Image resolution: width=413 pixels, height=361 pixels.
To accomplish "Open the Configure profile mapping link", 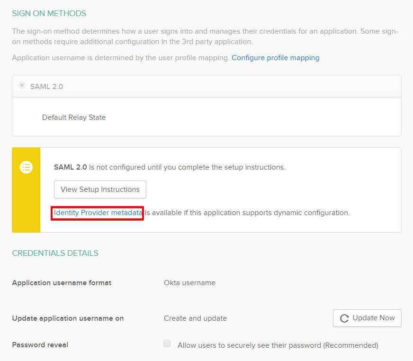I will click(x=275, y=57).
